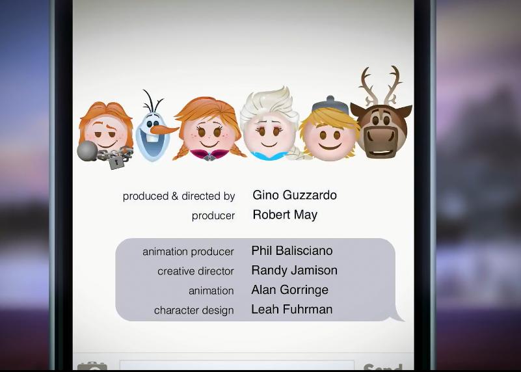Click the name Robert May

click(x=285, y=215)
